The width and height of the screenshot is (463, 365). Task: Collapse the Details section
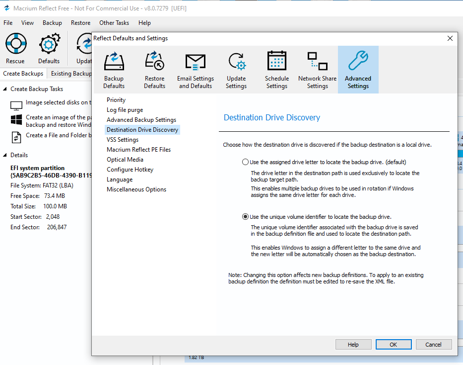[x=5, y=155]
